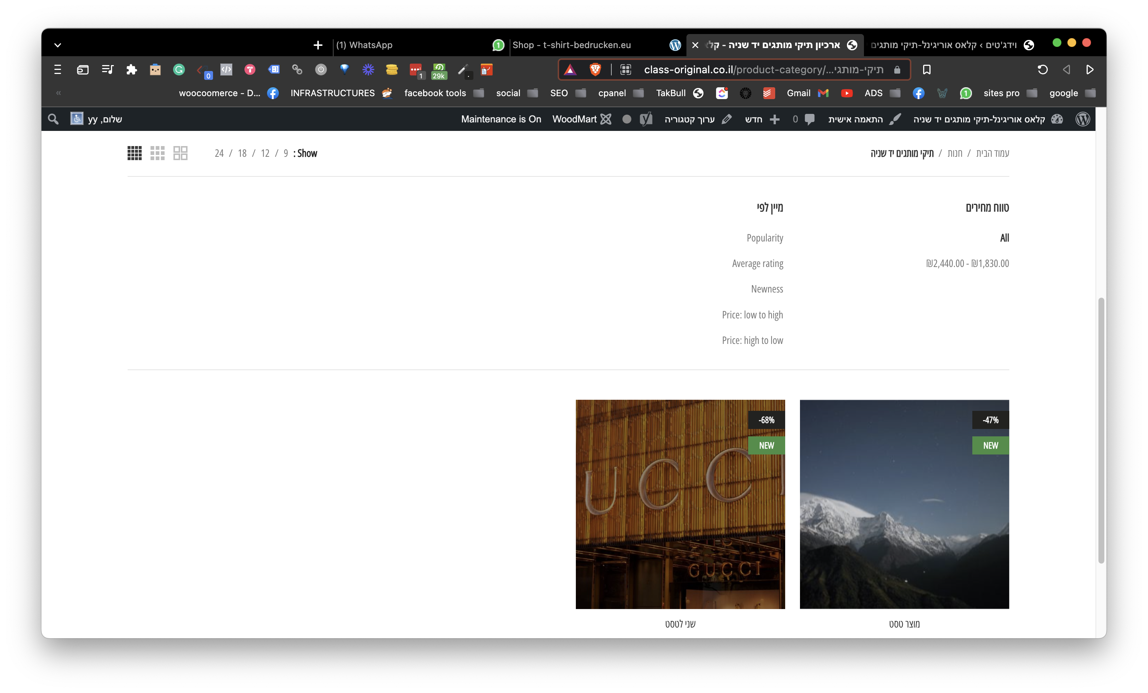1148x693 pixels.
Task: Click the eyedropper color picker extension icon
Action: (x=463, y=70)
